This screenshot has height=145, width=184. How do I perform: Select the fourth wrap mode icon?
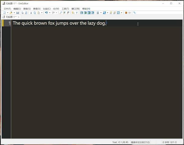(93, 13)
